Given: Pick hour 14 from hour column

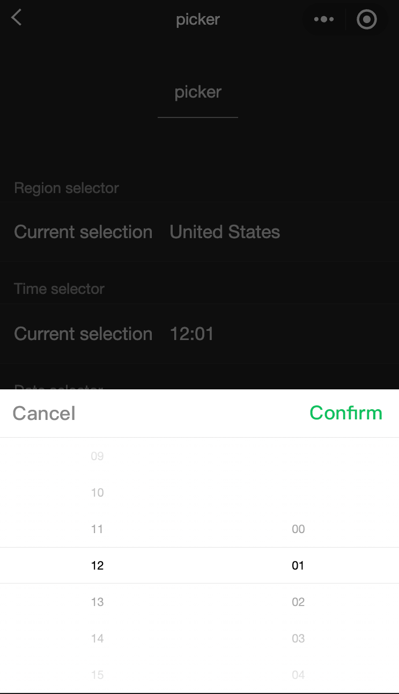Looking at the screenshot, I should click(97, 638).
